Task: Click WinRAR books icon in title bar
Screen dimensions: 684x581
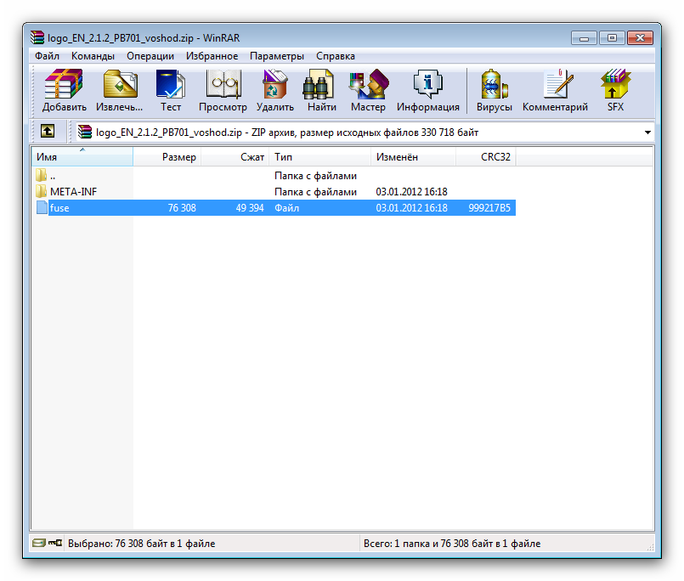Action: pyautogui.click(x=37, y=37)
